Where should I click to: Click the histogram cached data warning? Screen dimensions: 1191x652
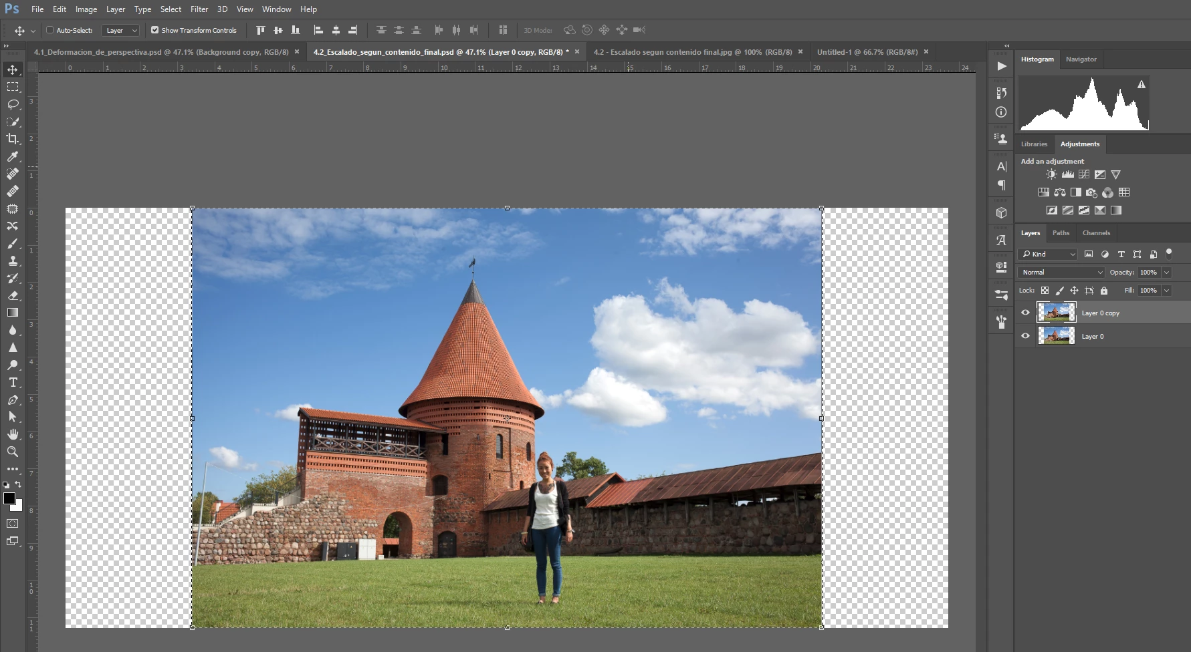[1142, 84]
